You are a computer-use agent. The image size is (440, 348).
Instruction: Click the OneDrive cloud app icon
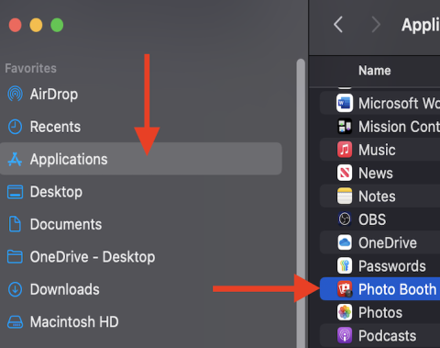pos(345,242)
